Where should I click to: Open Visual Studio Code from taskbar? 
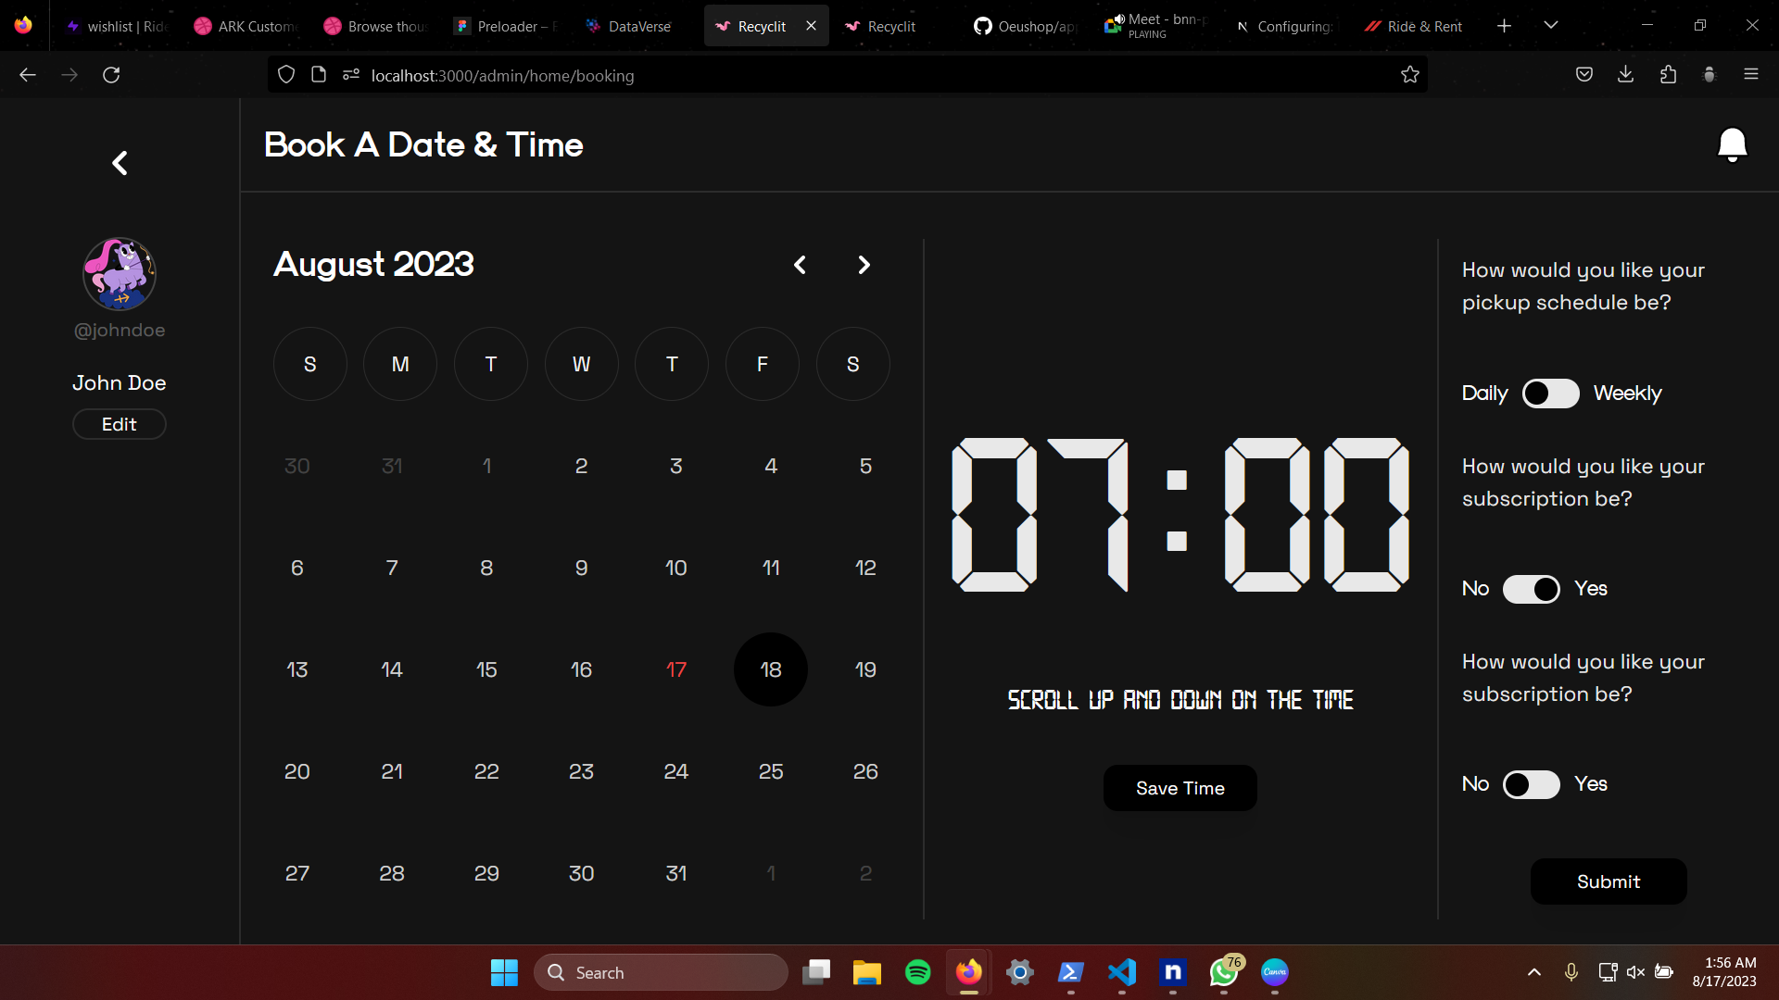[1121, 972]
